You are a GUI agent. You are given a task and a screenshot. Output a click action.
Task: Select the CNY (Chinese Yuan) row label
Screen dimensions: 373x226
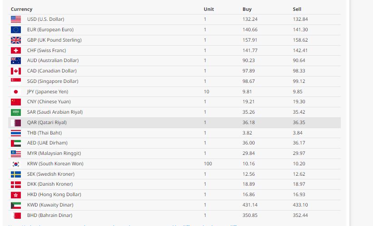coord(49,102)
